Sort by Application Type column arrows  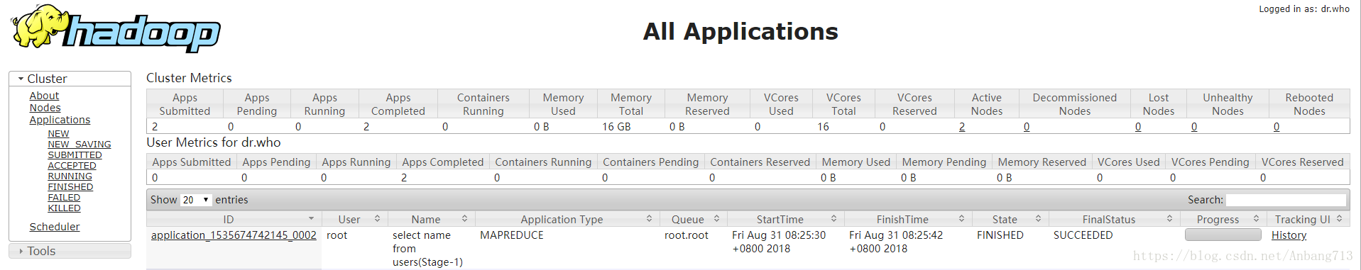pos(649,219)
